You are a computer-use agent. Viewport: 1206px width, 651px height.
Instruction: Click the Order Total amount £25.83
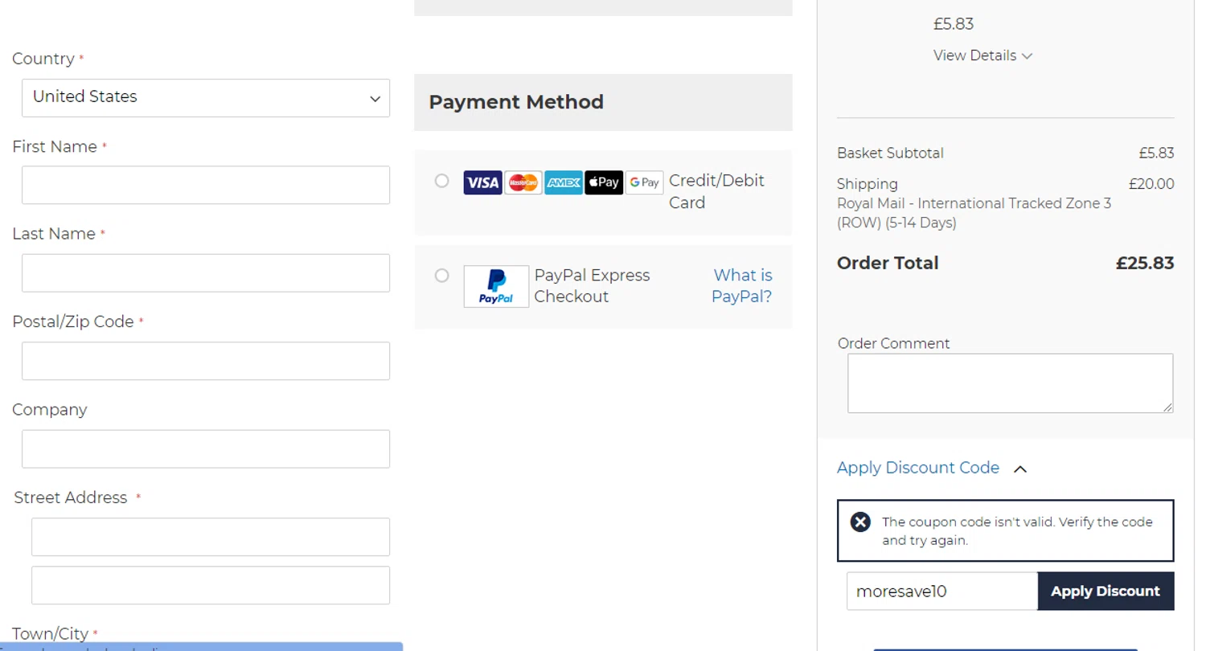[x=1145, y=264]
